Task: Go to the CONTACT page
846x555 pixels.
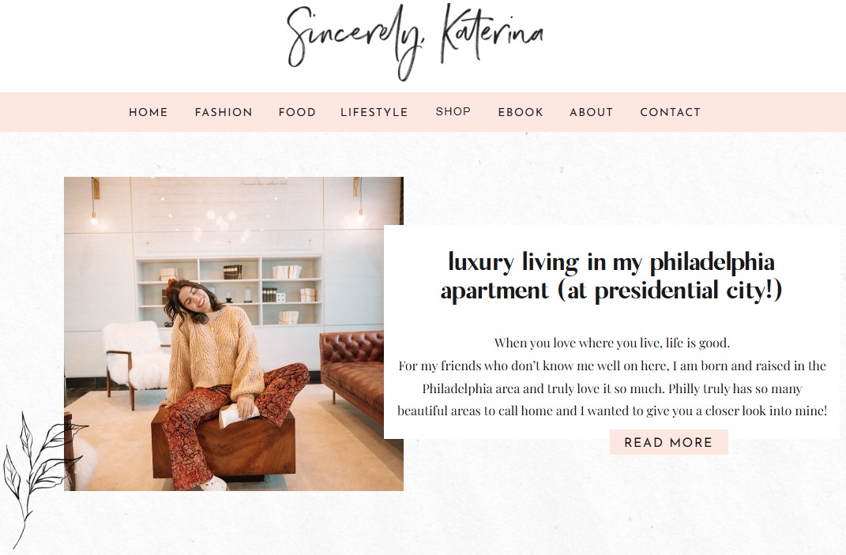Action: tap(670, 112)
